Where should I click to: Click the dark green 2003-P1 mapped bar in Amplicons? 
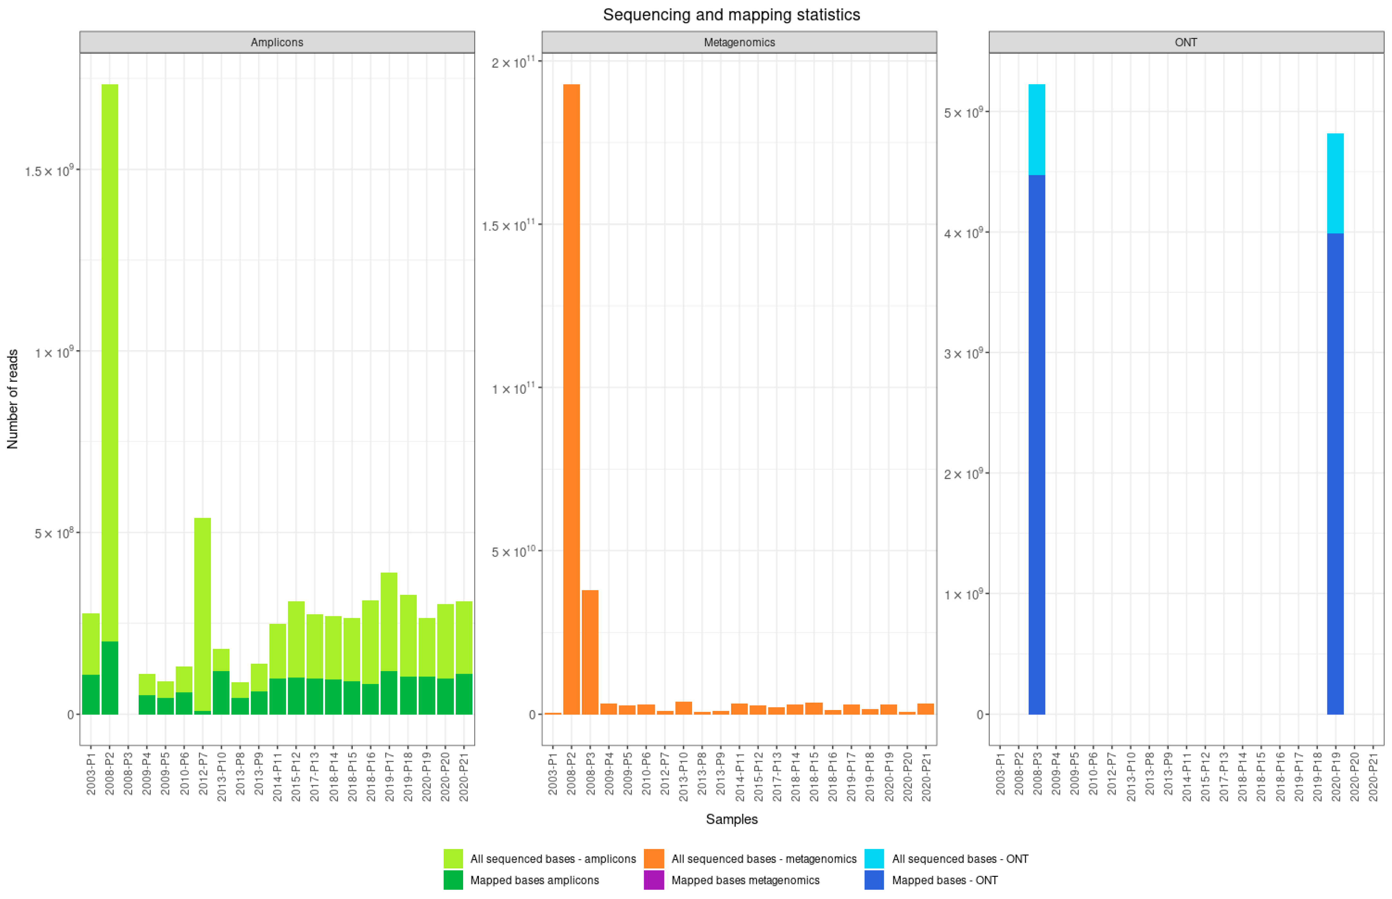tap(91, 695)
